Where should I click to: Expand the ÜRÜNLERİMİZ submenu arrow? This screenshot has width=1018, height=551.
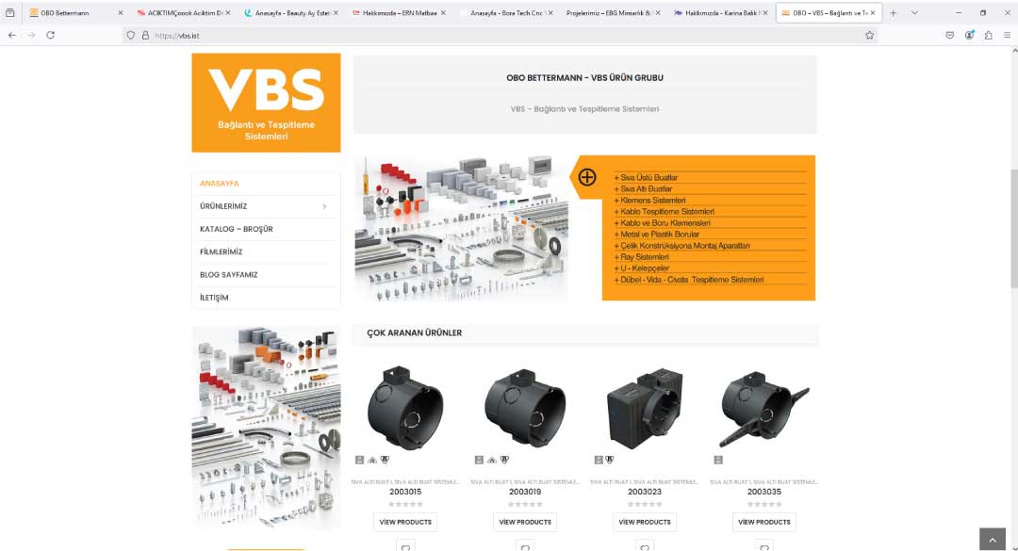pos(324,206)
